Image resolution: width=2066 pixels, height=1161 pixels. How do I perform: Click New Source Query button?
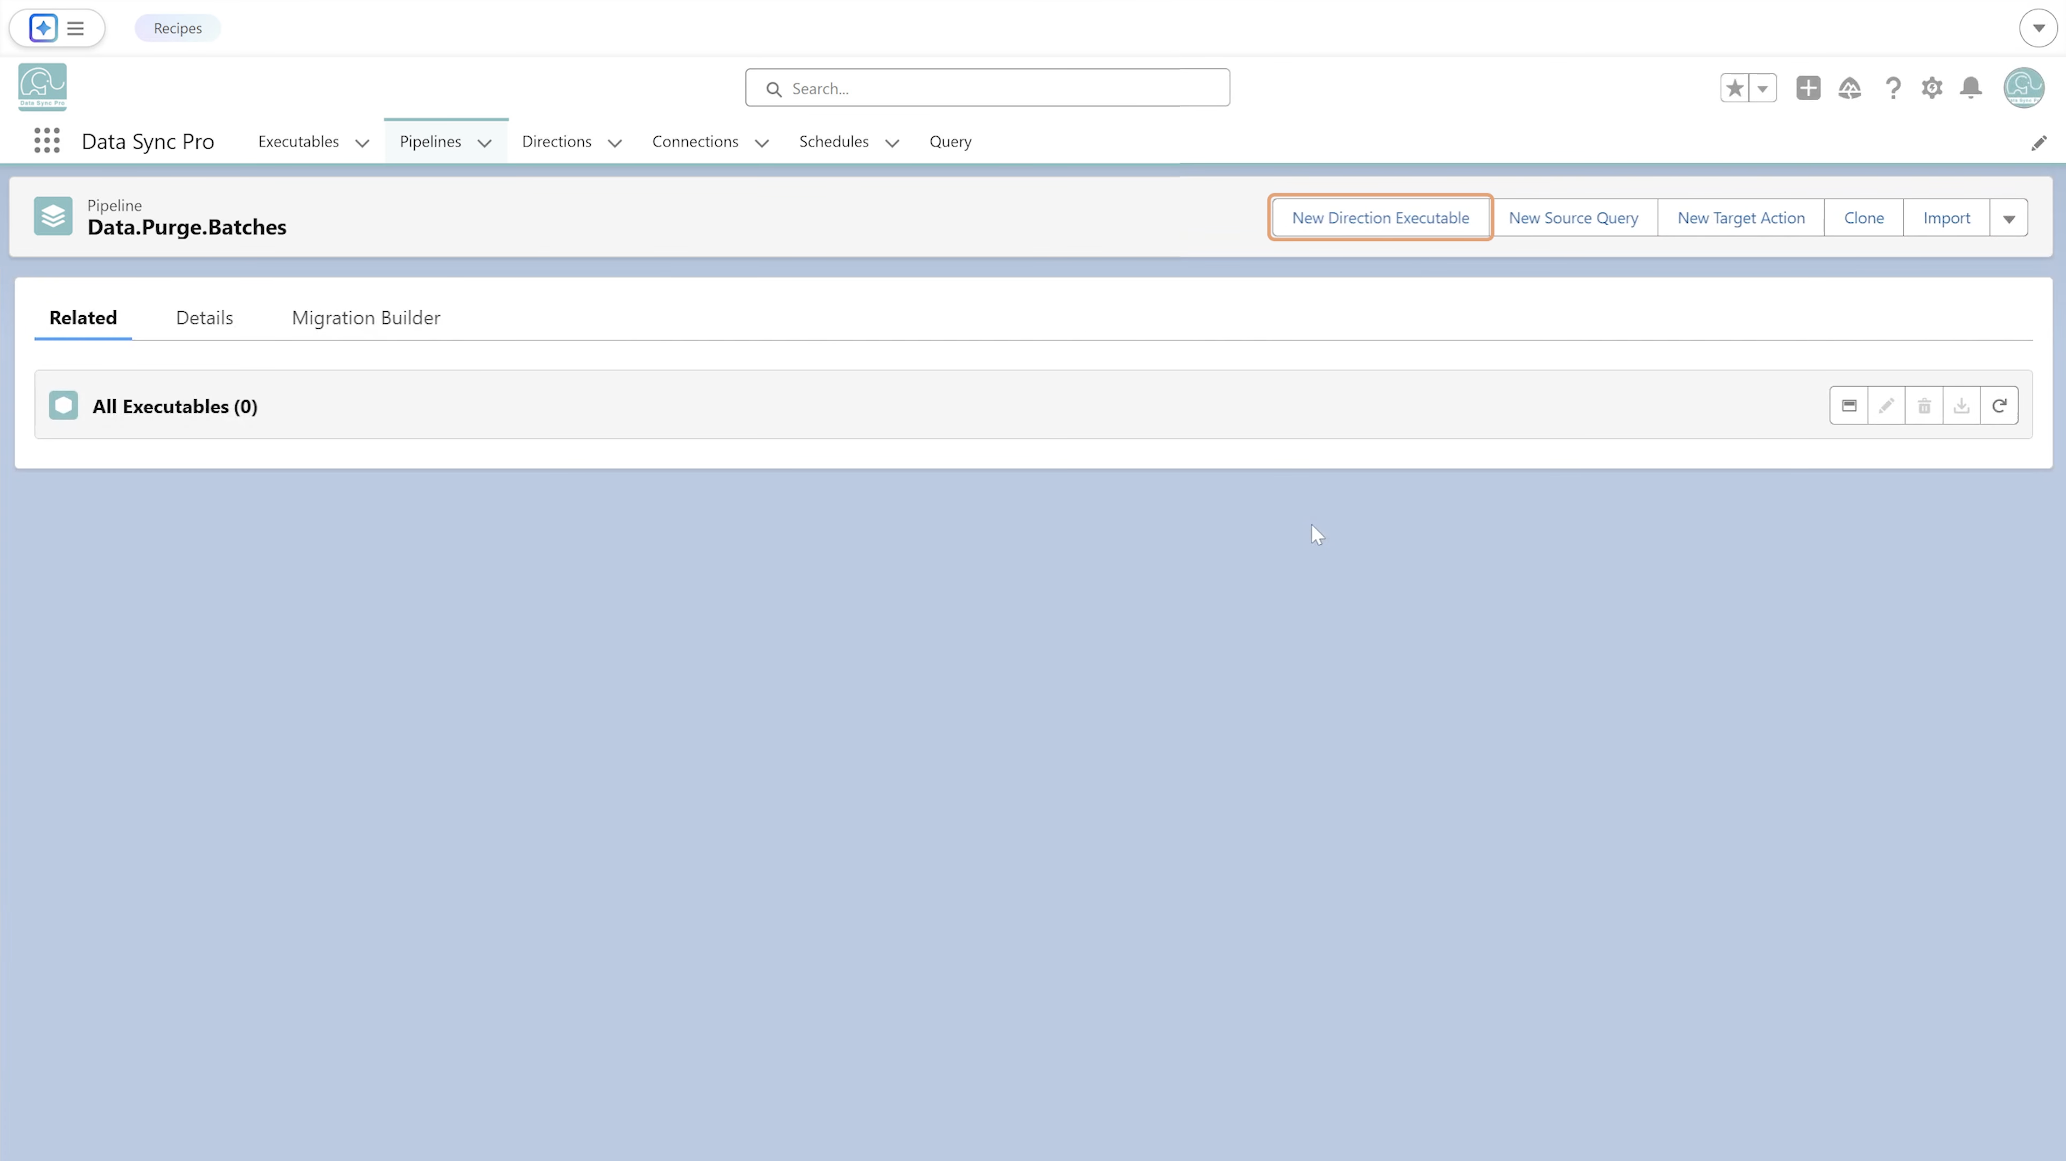pos(1574,218)
